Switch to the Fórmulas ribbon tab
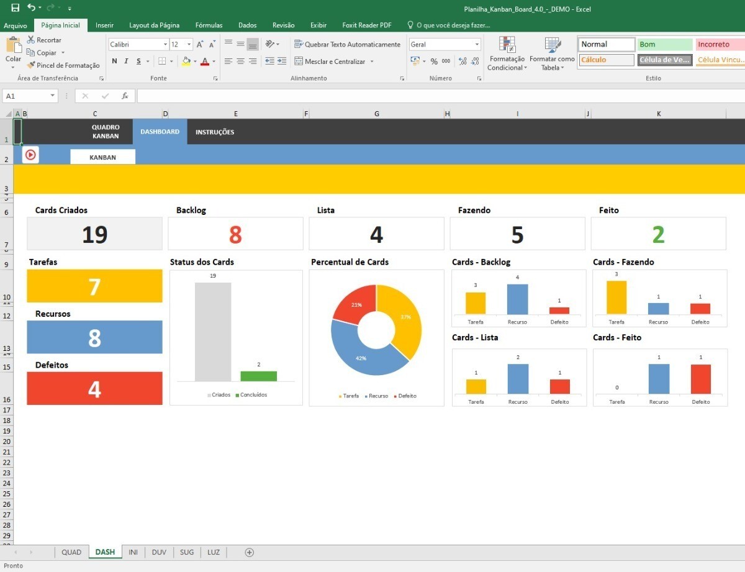The width and height of the screenshot is (745, 572). pyautogui.click(x=209, y=25)
